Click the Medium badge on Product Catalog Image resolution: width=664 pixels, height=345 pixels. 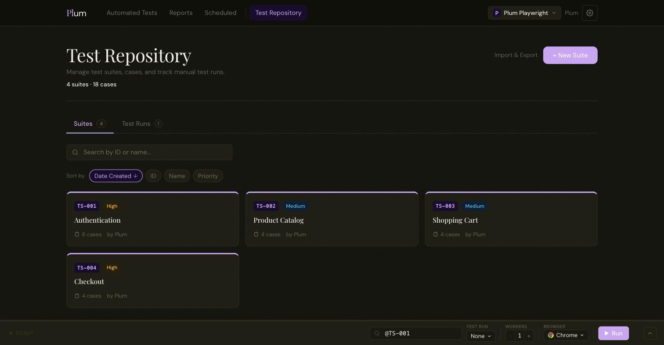click(296, 206)
